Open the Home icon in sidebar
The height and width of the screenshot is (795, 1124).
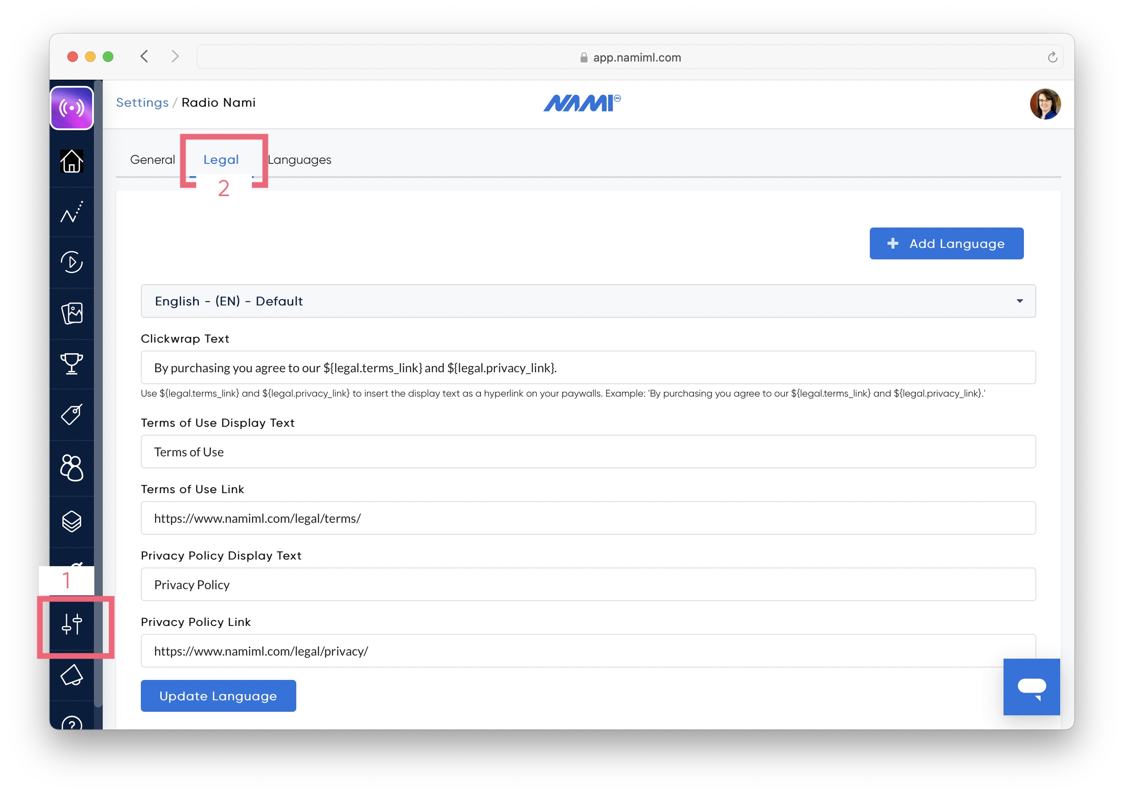(71, 162)
